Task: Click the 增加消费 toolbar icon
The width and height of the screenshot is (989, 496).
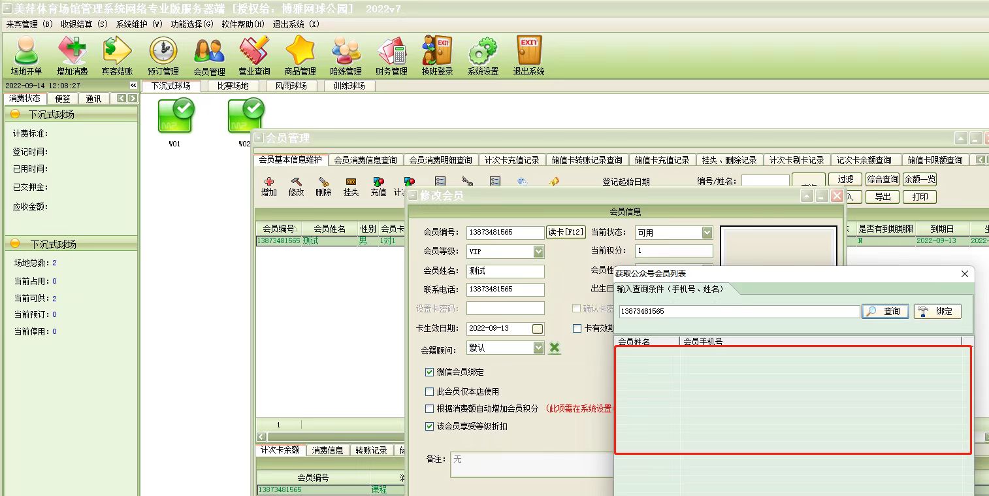Action: 72,56
